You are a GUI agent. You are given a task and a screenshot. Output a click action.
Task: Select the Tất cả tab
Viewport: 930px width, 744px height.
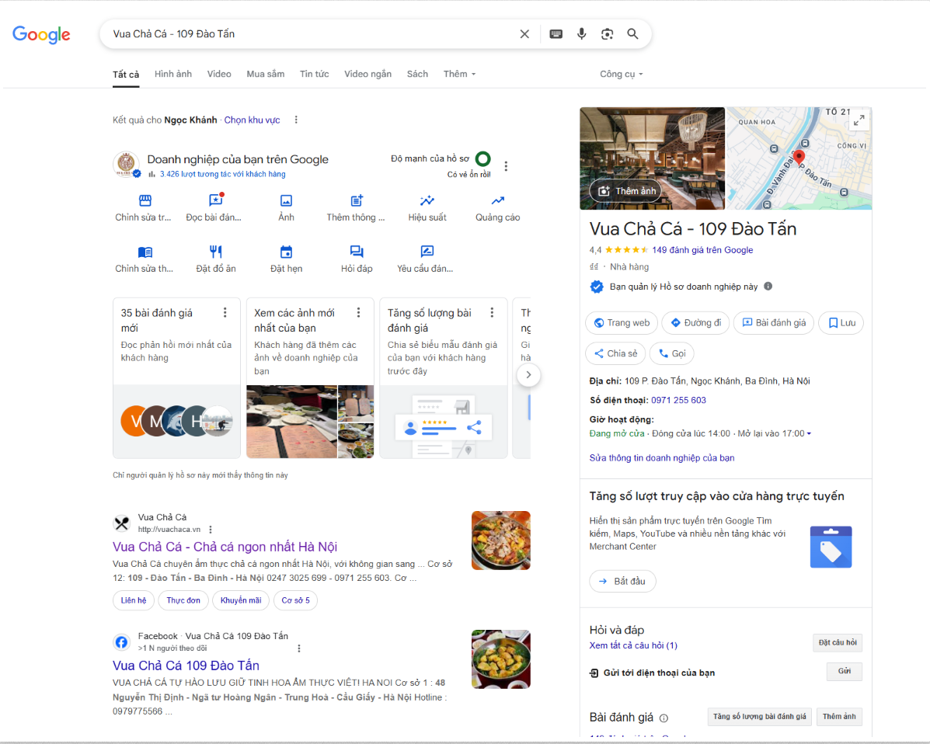point(126,74)
